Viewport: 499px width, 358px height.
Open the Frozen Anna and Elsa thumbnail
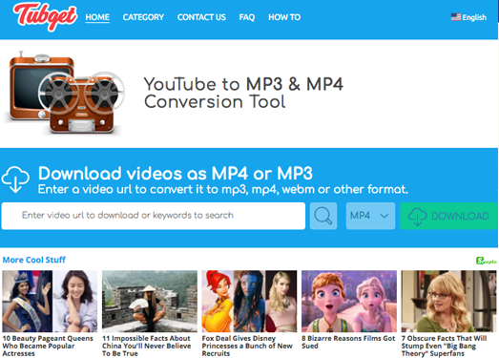coord(349,301)
